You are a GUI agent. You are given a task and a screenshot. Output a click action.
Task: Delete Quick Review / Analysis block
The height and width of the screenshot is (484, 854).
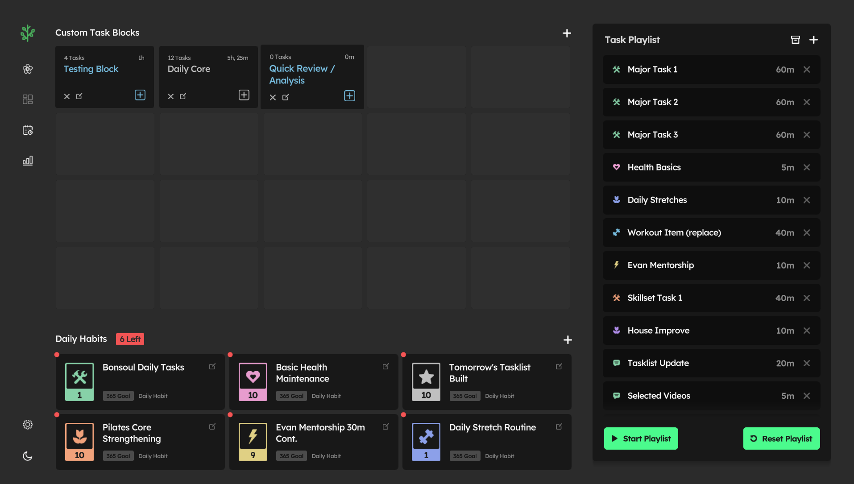[x=273, y=97]
